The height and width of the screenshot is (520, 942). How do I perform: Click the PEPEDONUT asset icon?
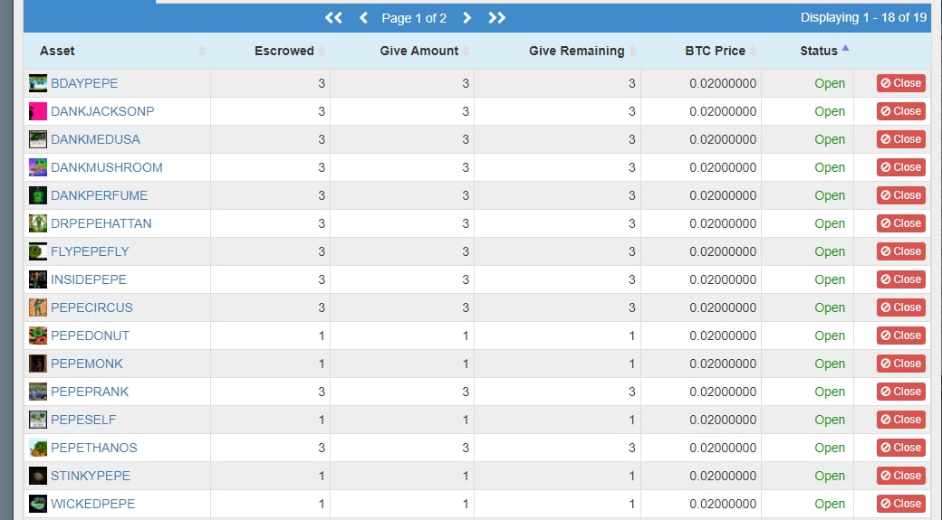click(x=38, y=336)
